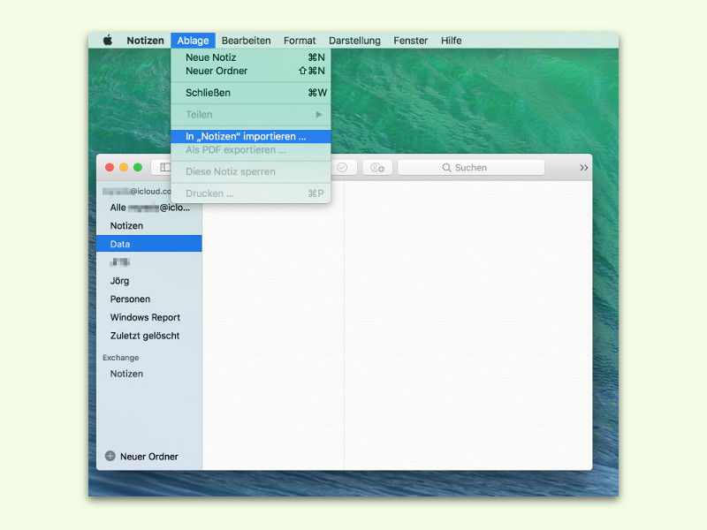Screen dimensions: 707x530
Task: Click the checklist icon in the toolbar
Action: (x=344, y=167)
